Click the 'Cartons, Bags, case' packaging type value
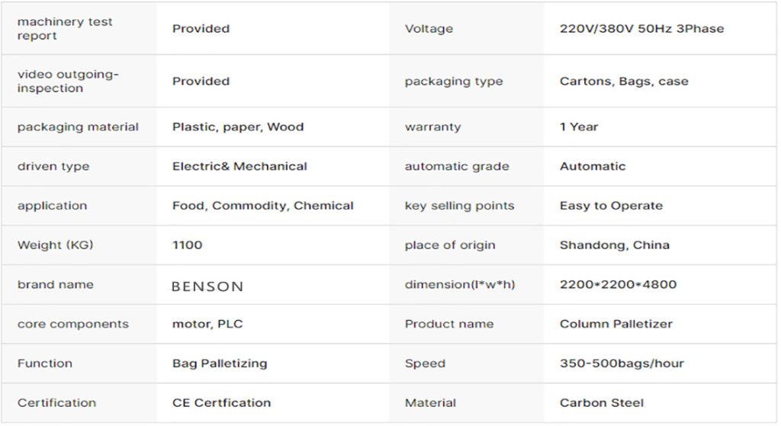This screenshot has width=781, height=426. [623, 82]
